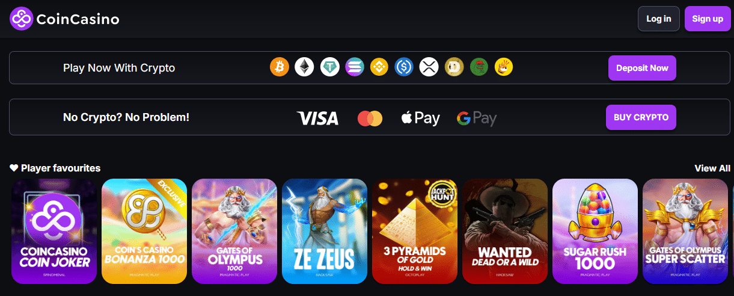The height and width of the screenshot is (296, 734).
Task: Click the Bitcoin crypto icon
Action: 280,67
